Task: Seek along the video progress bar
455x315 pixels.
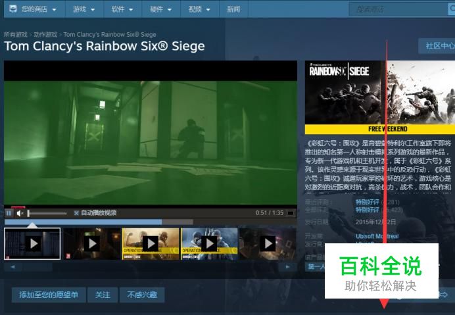Action: [151, 222]
